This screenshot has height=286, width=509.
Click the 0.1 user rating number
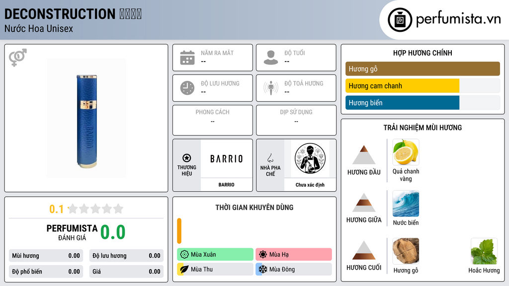coord(57,209)
